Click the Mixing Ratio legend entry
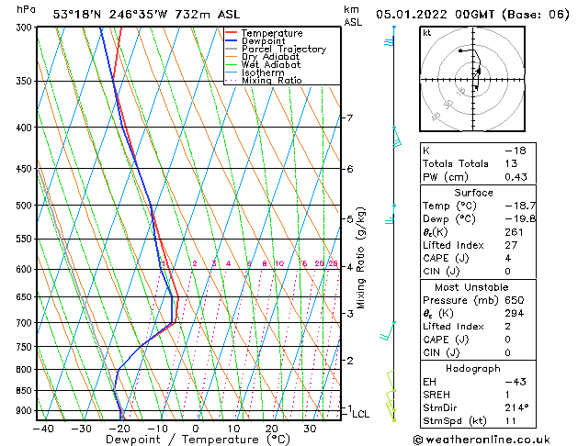Viewport: 578px width, 446px height. tap(263, 80)
